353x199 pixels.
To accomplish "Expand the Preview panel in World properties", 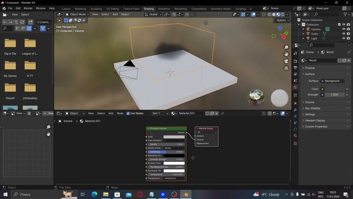I will [x=310, y=68].
